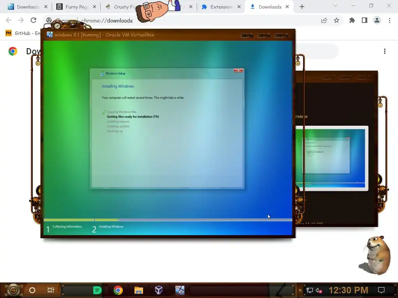Open File Explorer from taskbar
Viewport: 398px width, 298px height.
[x=139, y=290]
